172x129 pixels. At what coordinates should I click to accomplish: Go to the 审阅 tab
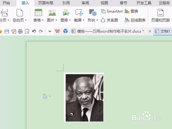tap(85, 3)
